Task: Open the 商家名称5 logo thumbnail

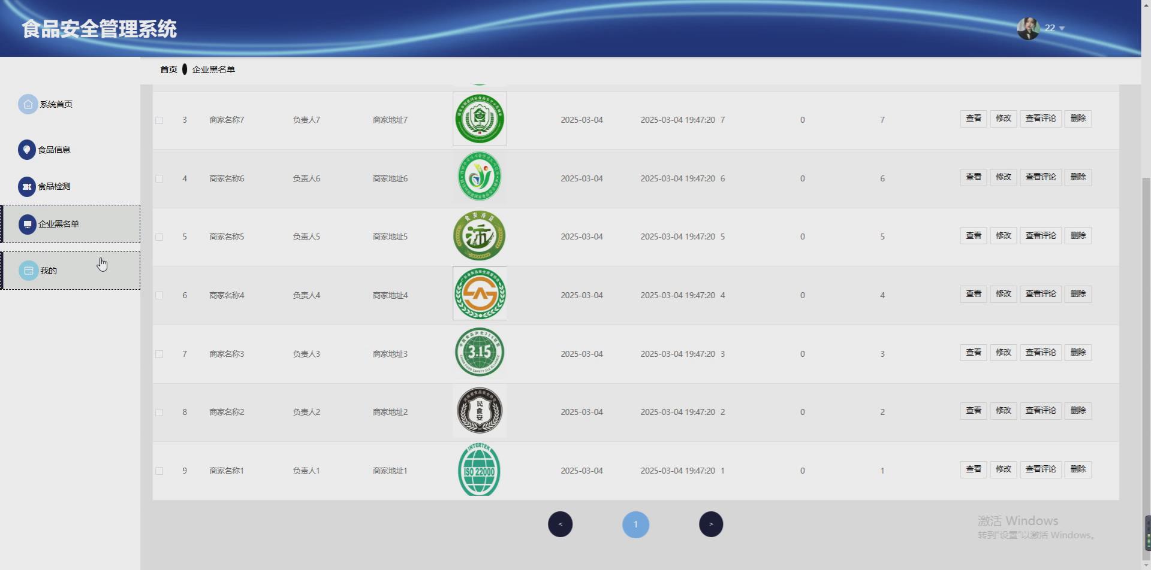Action: [480, 235]
